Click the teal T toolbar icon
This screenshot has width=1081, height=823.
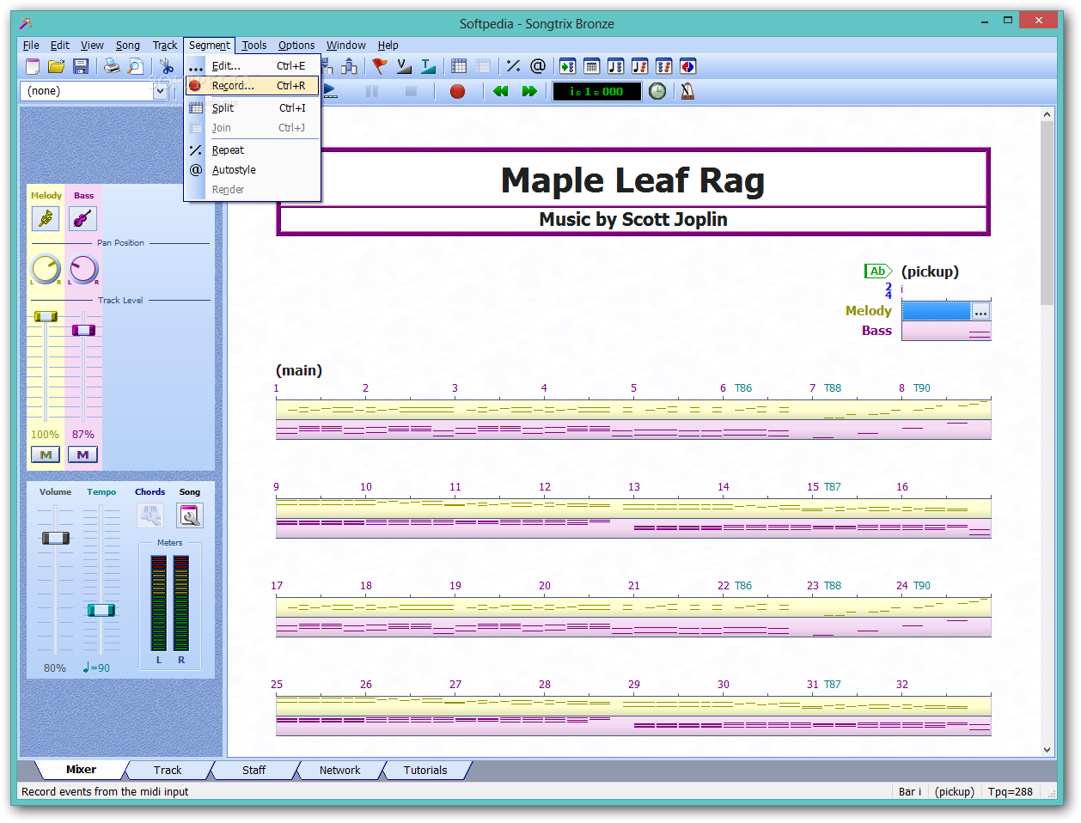(x=428, y=66)
